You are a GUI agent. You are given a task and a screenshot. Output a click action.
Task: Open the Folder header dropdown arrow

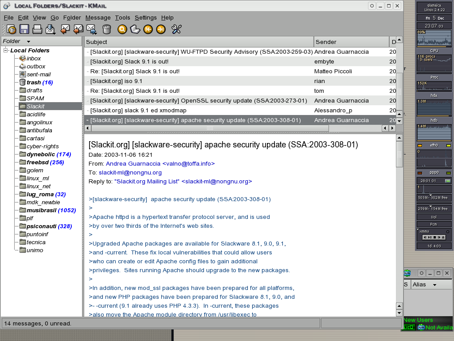28,41
